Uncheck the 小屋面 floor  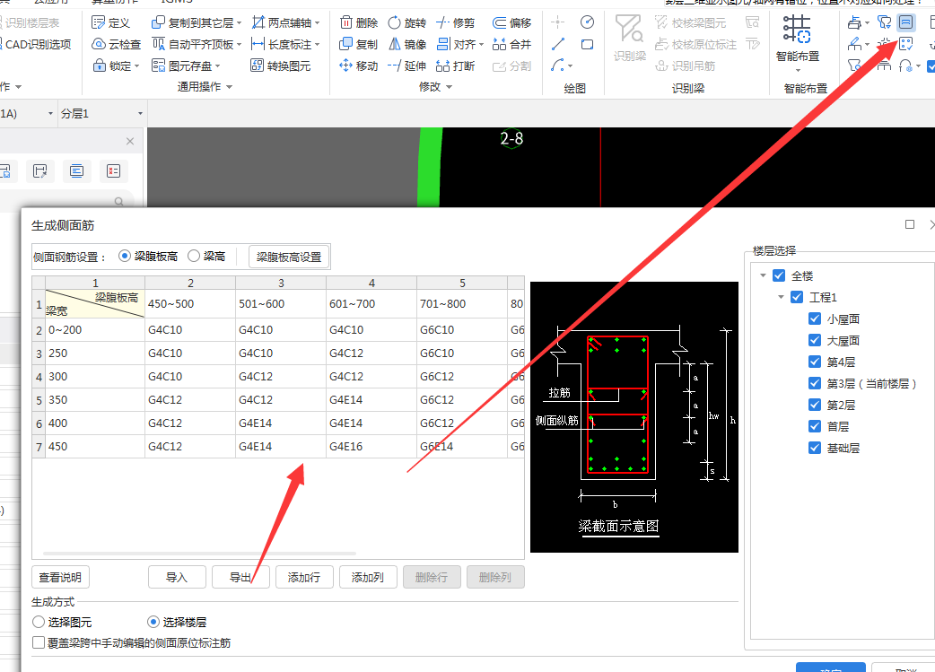(x=815, y=319)
